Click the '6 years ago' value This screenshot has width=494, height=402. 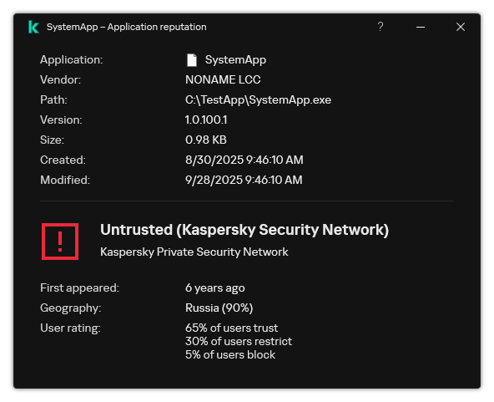coord(214,288)
